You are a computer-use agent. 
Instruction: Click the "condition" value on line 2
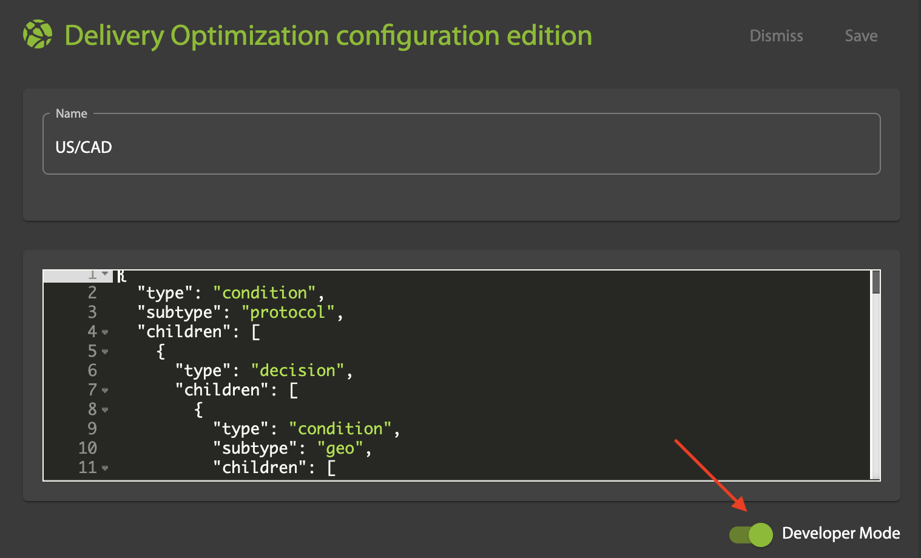click(264, 293)
